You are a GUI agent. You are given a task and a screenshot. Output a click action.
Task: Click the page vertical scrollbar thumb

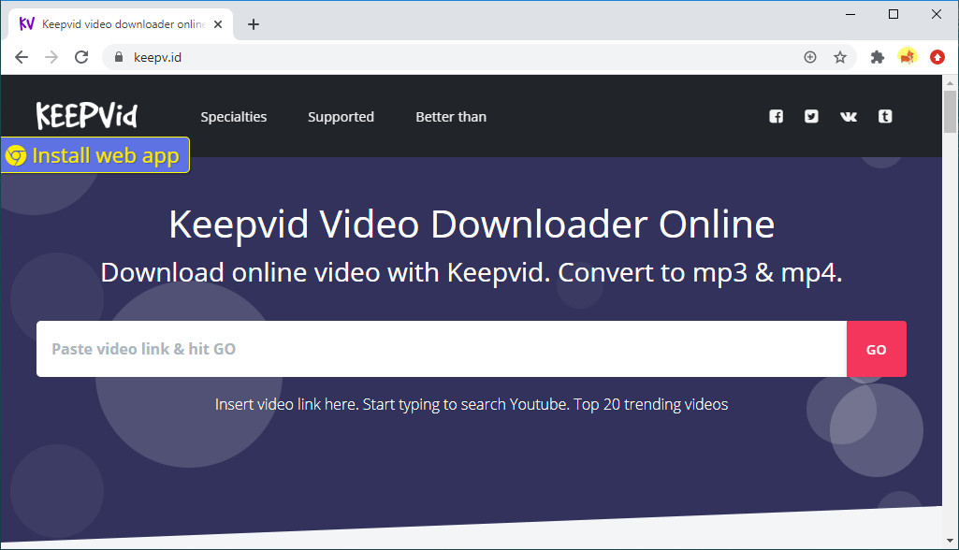950,111
